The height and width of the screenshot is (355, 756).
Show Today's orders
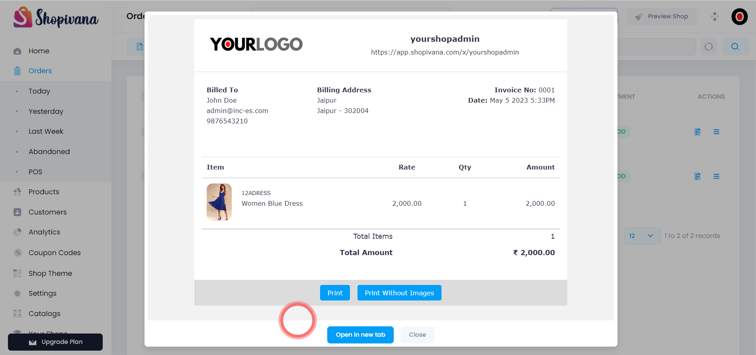coord(39,91)
